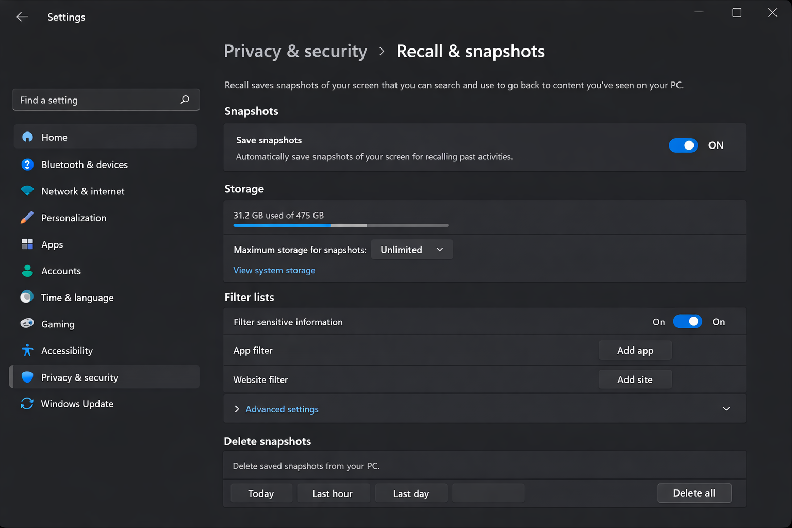Click the Home sidebar icon

pyautogui.click(x=27, y=137)
